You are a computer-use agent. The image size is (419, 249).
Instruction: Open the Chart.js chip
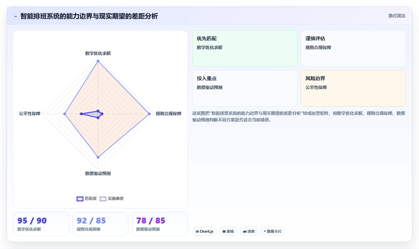click(205, 231)
